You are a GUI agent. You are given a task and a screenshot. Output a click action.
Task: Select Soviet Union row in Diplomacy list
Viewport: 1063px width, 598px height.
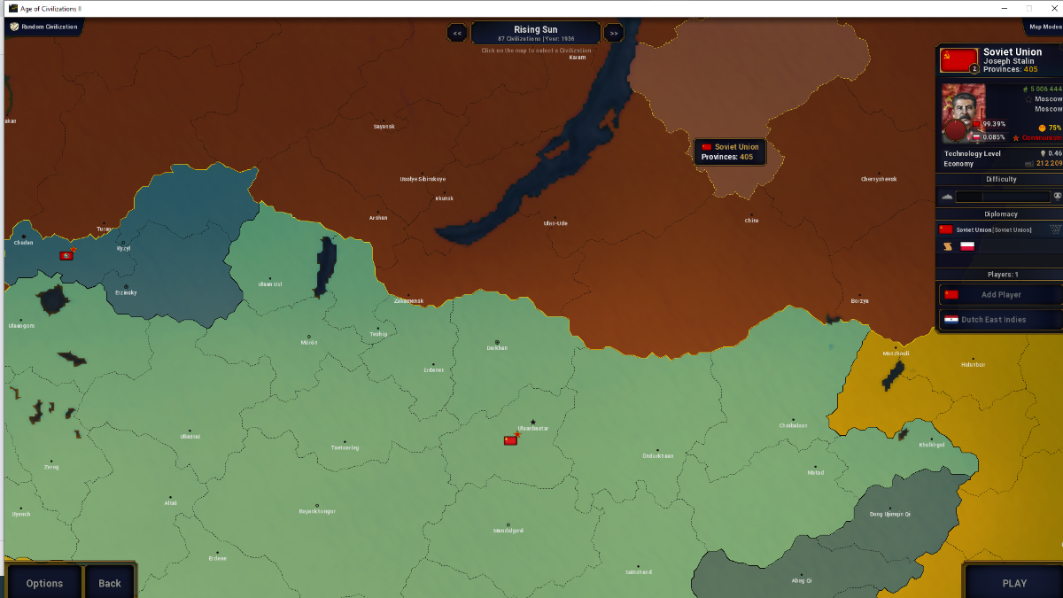click(1001, 229)
